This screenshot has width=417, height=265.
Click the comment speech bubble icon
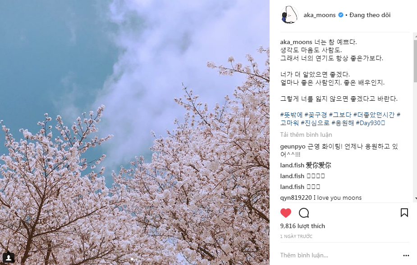pos(304,213)
